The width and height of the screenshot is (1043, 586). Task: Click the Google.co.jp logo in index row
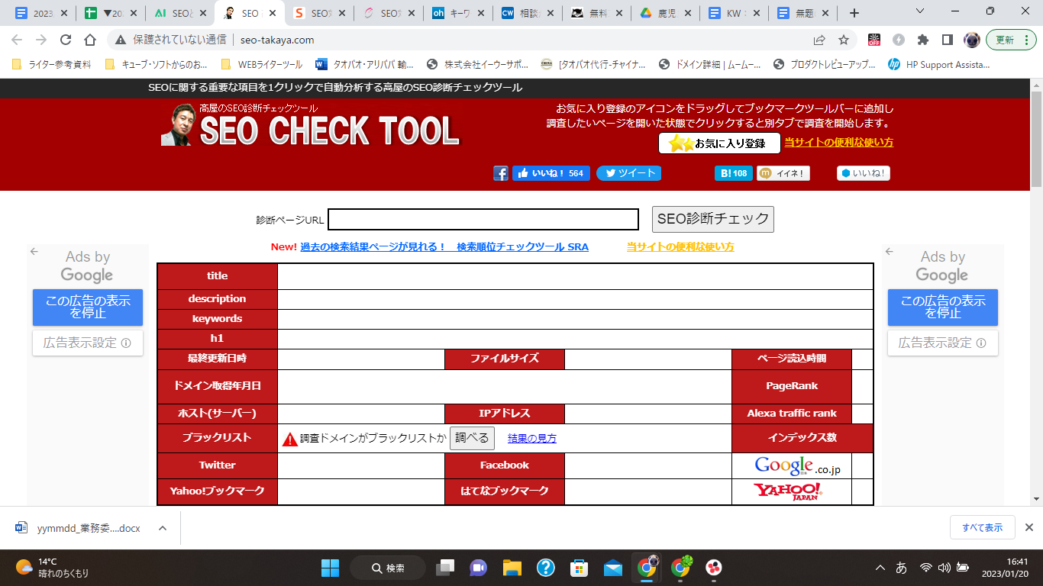(797, 465)
